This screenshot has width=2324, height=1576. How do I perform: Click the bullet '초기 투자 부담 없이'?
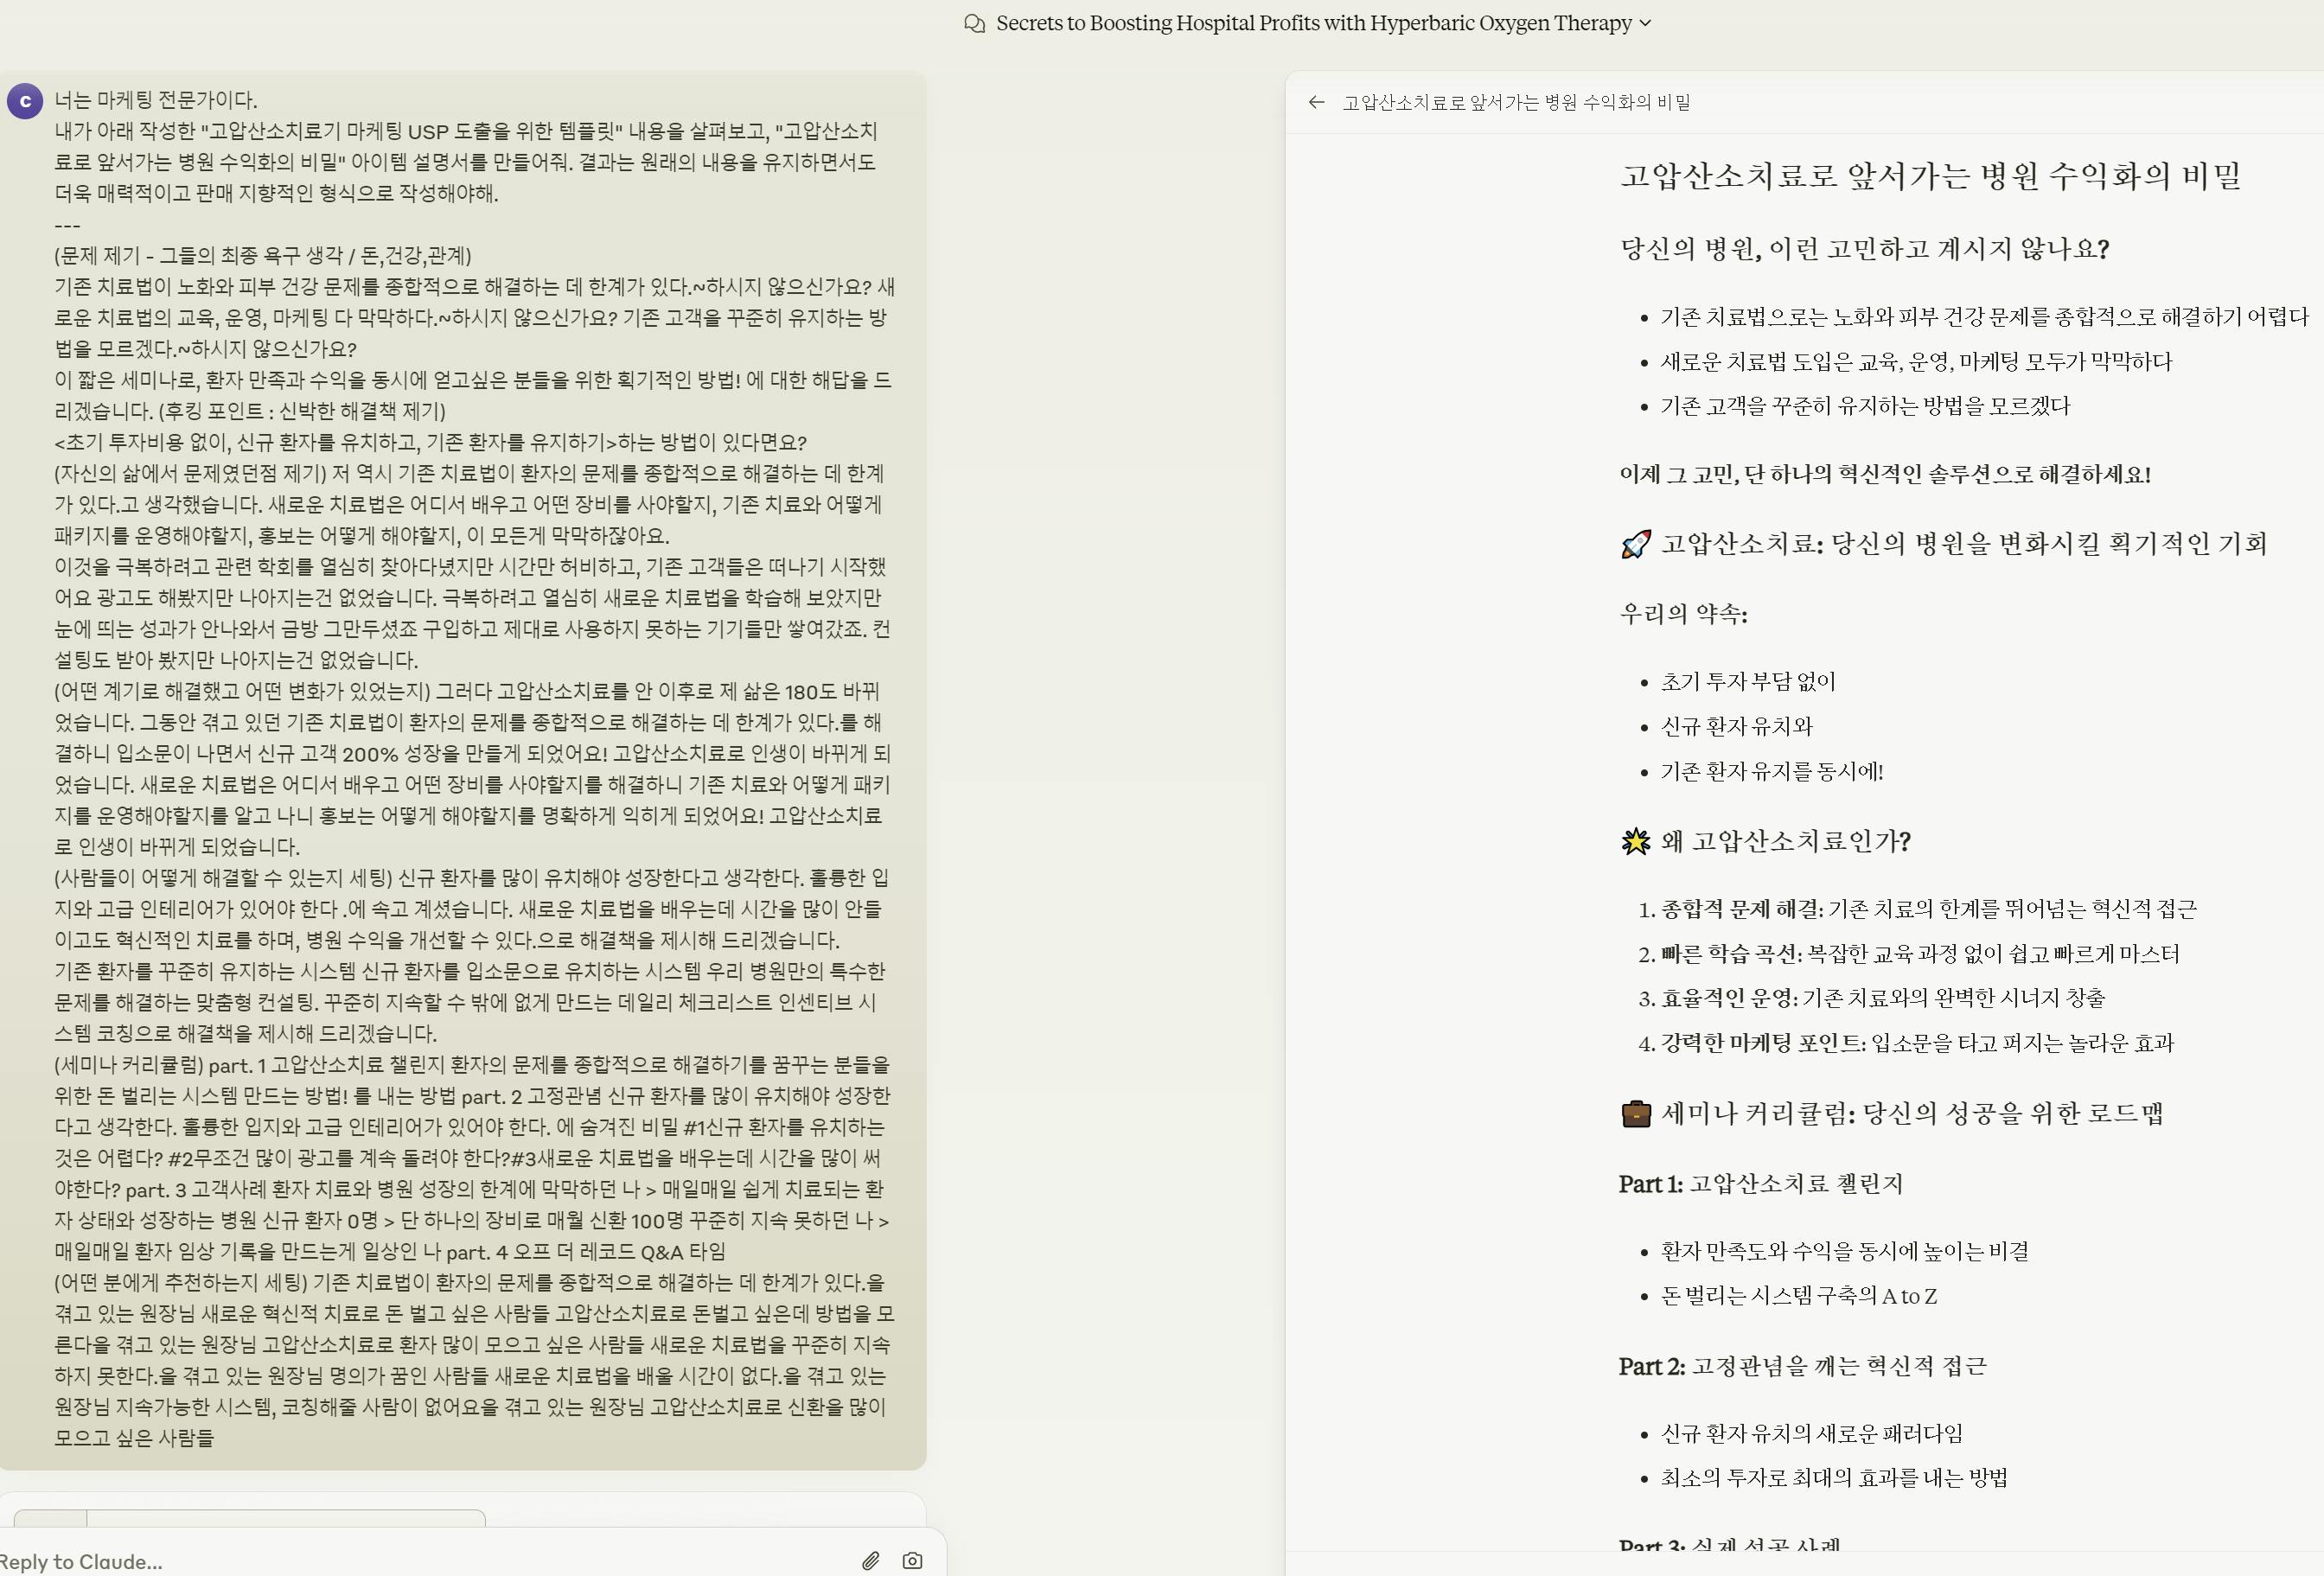coord(1748,682)
